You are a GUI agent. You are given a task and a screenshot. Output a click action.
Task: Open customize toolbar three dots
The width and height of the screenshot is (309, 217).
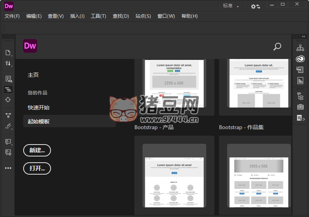tap(8, 168)
